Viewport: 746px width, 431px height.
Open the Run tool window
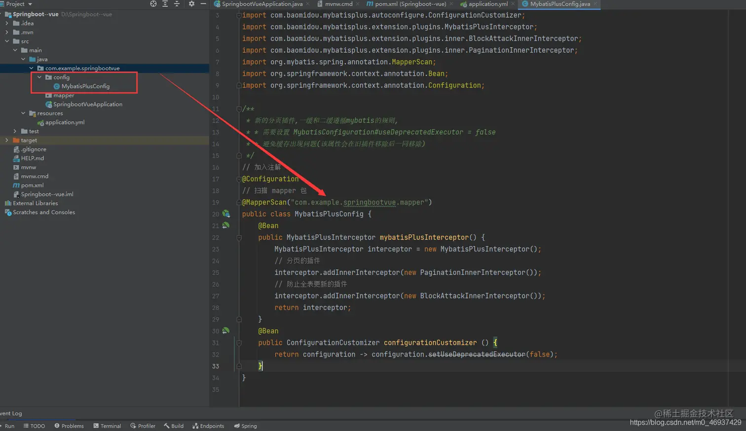tap(7, 426)
